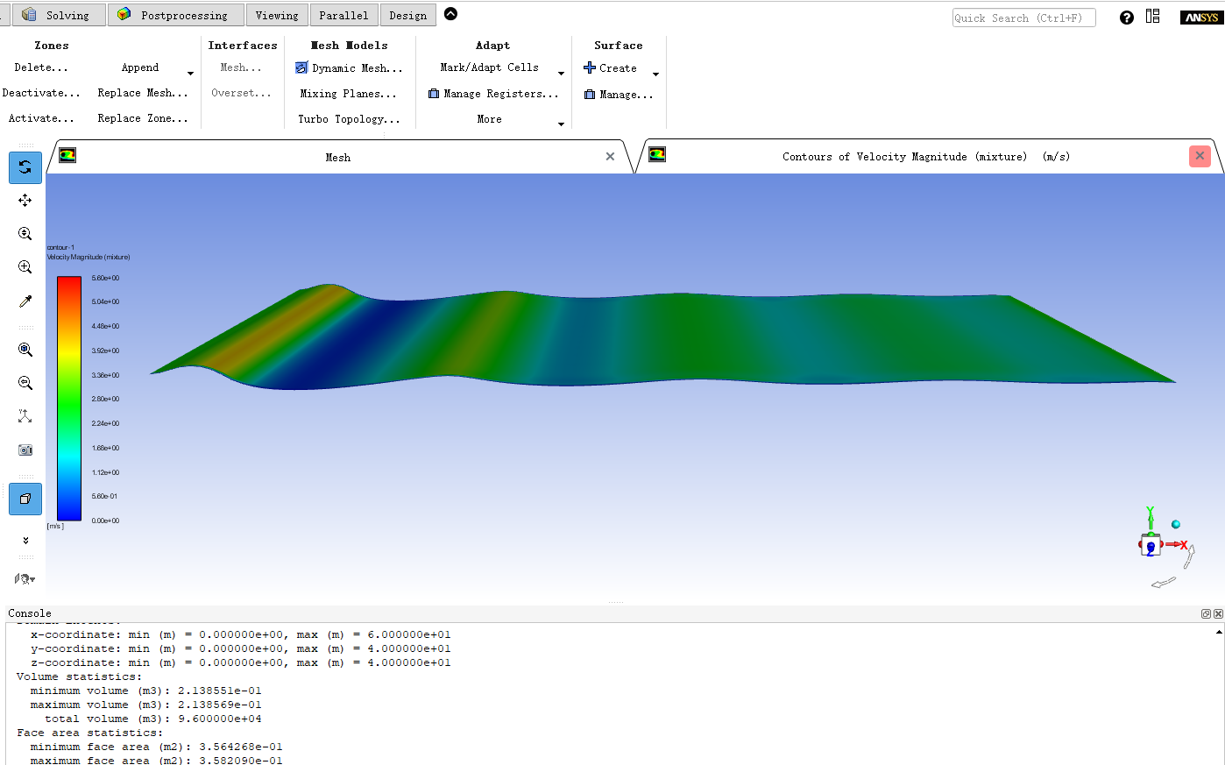Click the Zoom Out icon
The height and width of the screenshot is (765, 1225).
(x=25, y=383)
